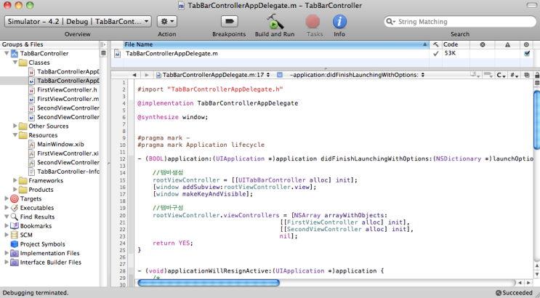Expand the Products folder

pos(15,190)
